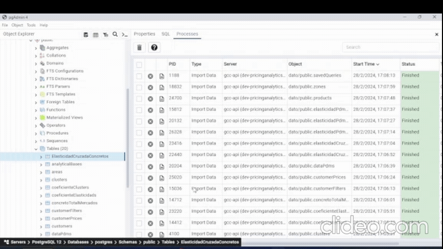Select customerPrices table in tree
This screenshot has width=443, height=249.
pos(67,218)
